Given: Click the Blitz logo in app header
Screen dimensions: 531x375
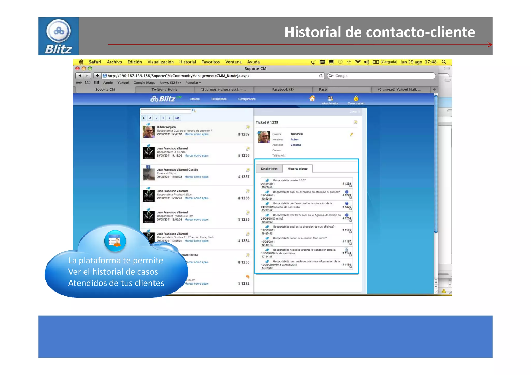Looking at the screenshot, I should [x=166, y=99].
